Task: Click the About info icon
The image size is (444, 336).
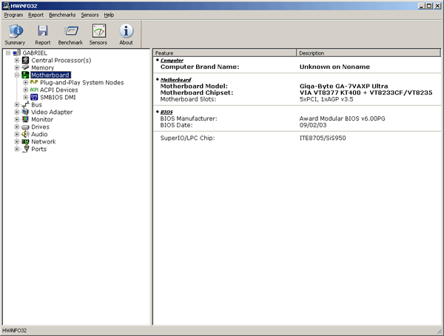Action: 126,31
